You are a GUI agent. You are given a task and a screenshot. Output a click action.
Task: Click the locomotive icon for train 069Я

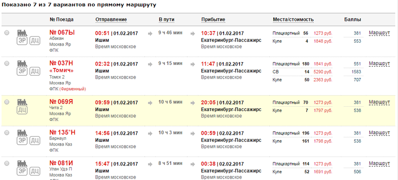click(x=22, y=102)
